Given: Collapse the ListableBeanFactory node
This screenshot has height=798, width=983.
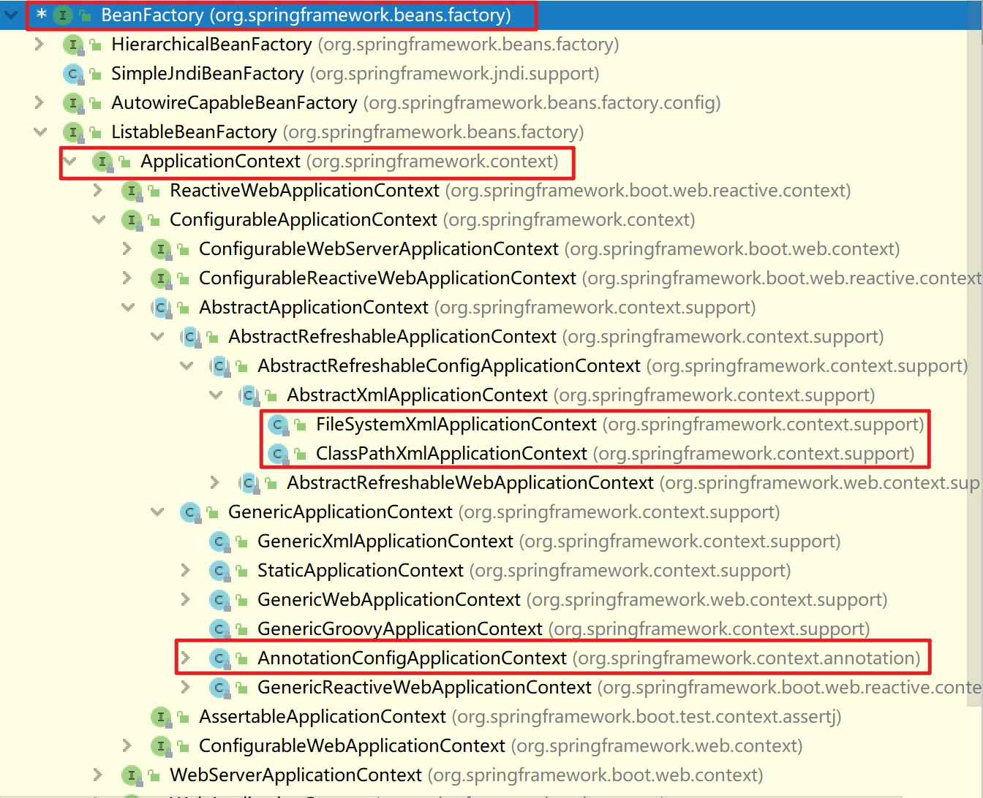Looking at the screenshot, I should (39, 132).
